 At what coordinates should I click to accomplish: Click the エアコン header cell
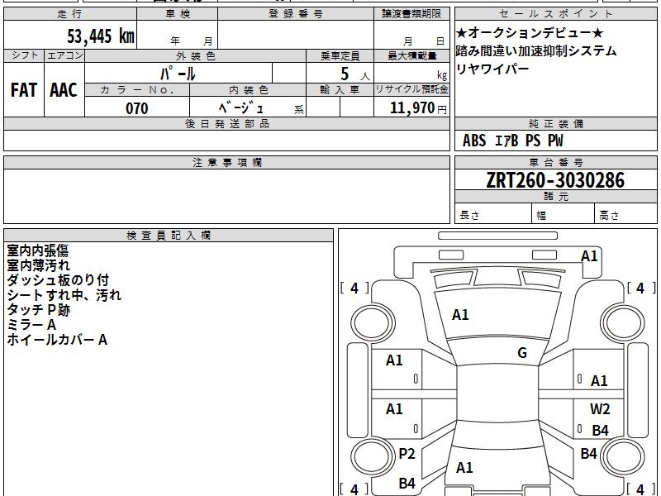coord(64,55)
